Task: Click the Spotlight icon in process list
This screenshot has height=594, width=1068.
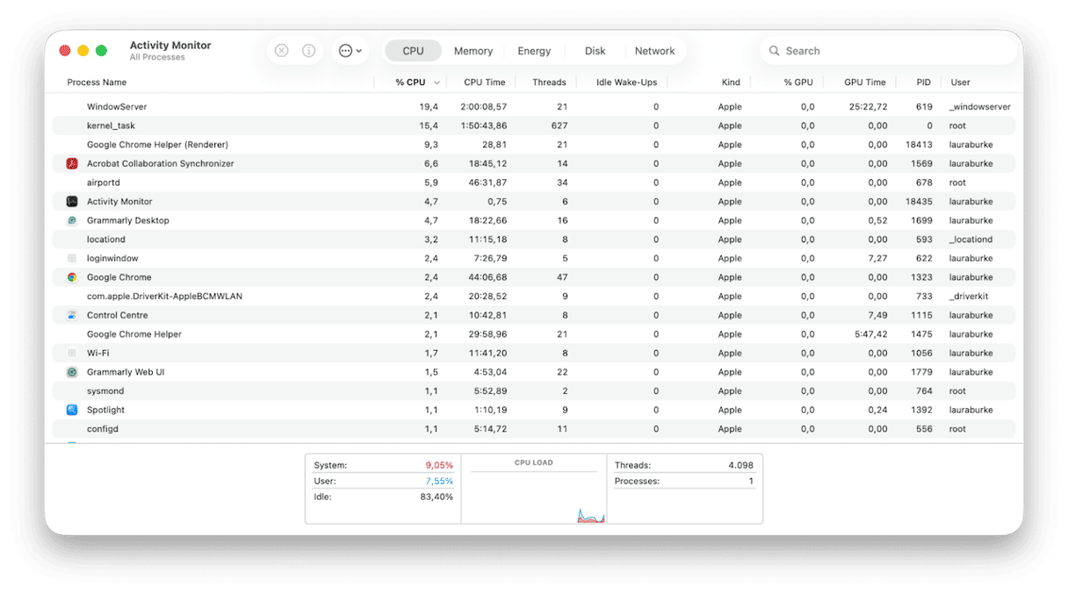Action: [73, 409]
